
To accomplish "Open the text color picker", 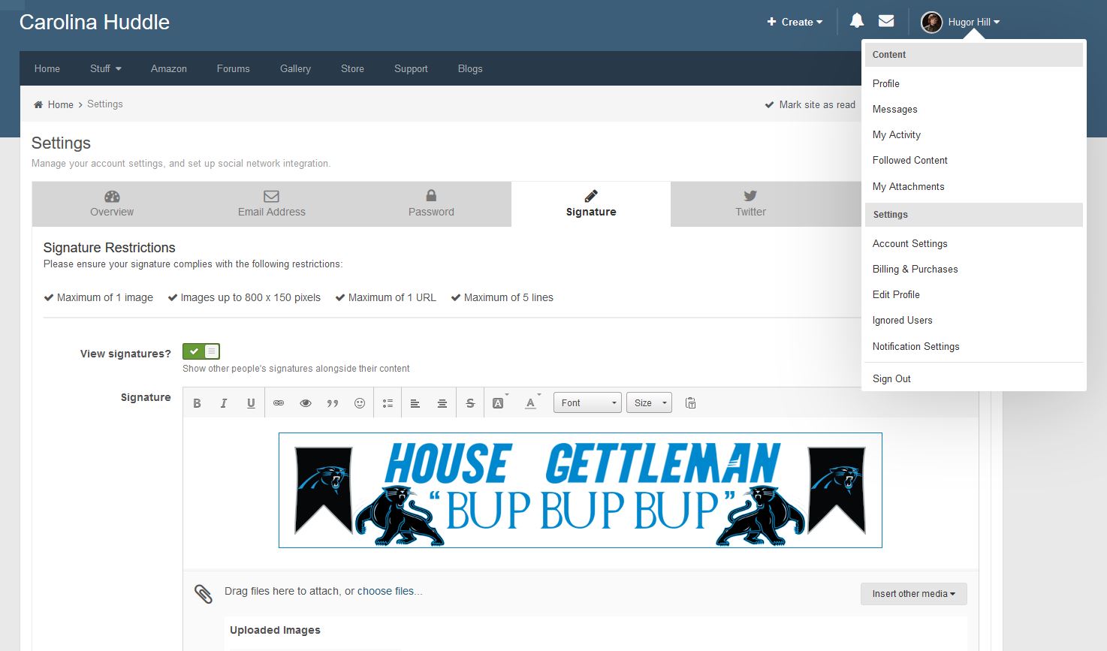I will pos(532,402).
